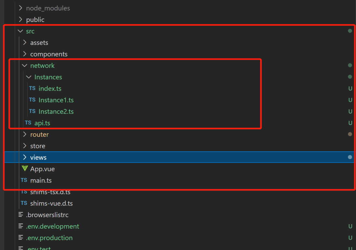Click the TypeScript icon beside index.ts
The image size is (356, 250).
point(32,88)
